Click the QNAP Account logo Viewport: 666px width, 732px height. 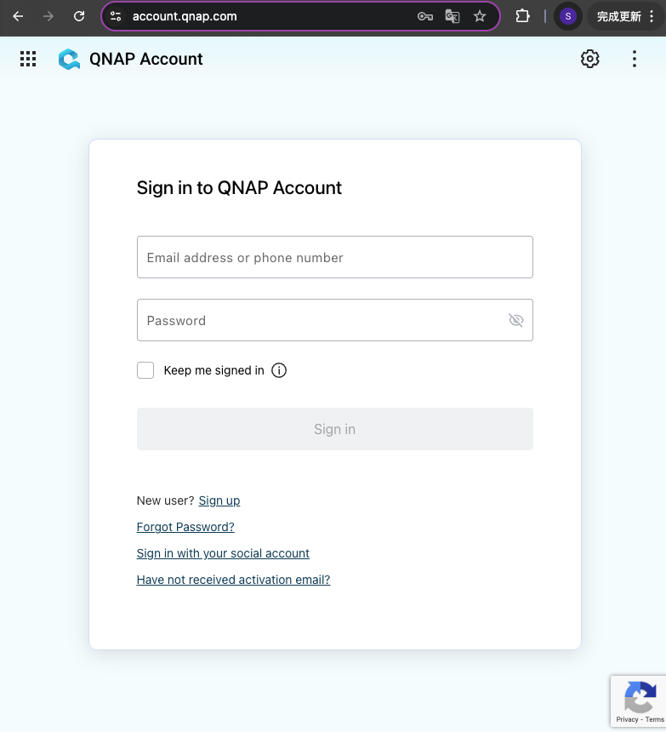pos(69,59)
